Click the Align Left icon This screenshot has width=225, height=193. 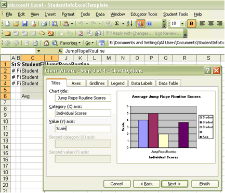202,23
